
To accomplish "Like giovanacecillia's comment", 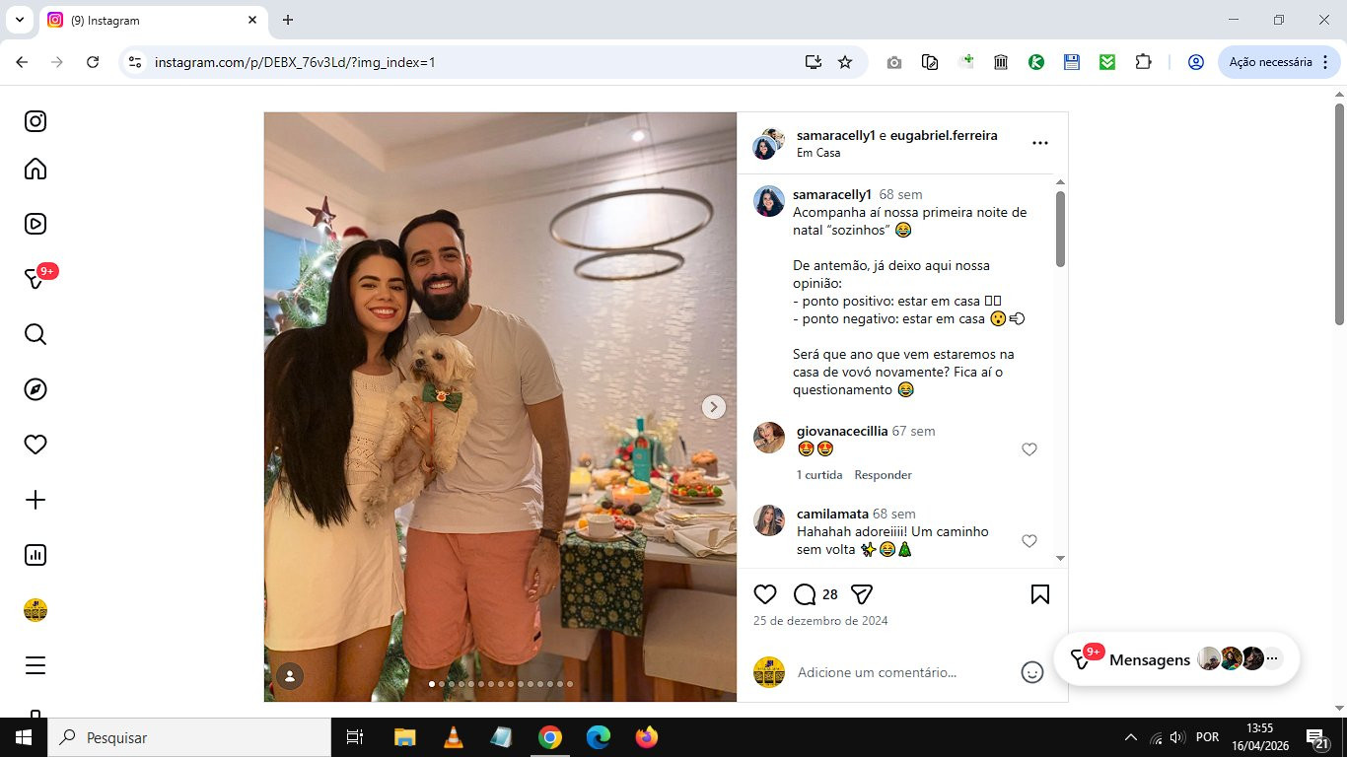I will tap(1029, 449).
